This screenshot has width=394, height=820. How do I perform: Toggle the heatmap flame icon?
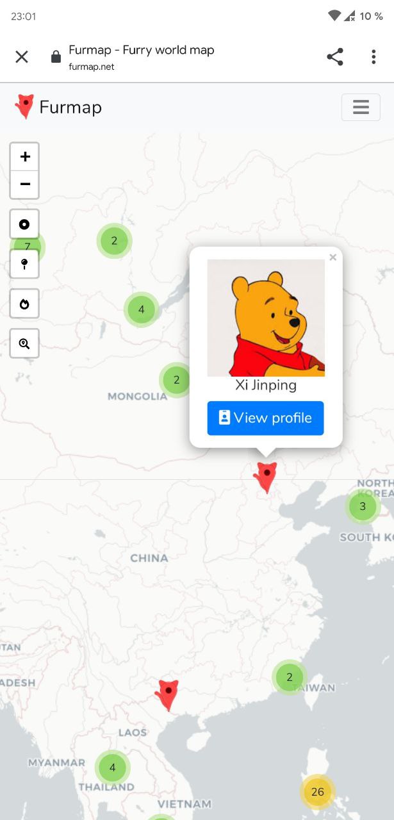tap(24, 304)
